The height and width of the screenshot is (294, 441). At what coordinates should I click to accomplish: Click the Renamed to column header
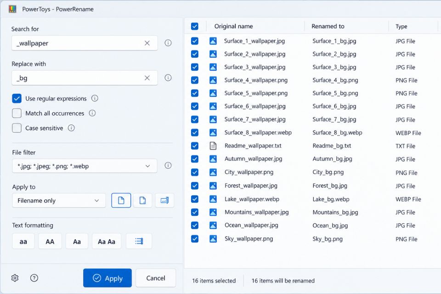pos(328,26)
